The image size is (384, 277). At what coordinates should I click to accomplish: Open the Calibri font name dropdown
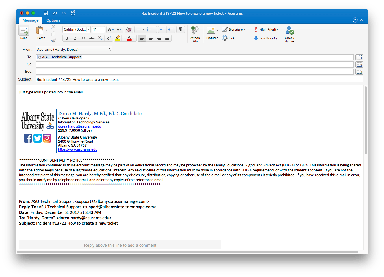(x=88, y=29)
